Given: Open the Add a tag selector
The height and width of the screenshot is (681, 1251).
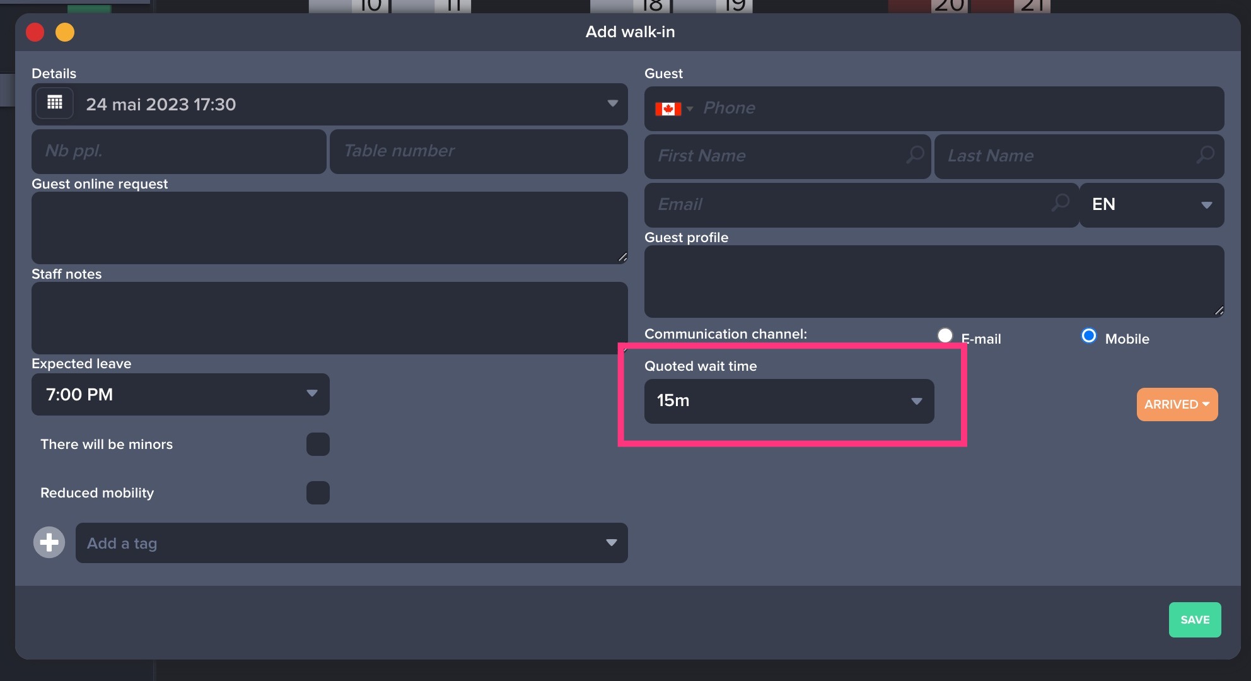Looking at the screenshot, I should point(610,542).
